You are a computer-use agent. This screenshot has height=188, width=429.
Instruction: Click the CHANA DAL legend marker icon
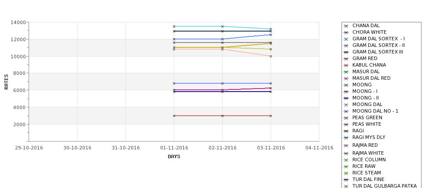coord(346,26)
